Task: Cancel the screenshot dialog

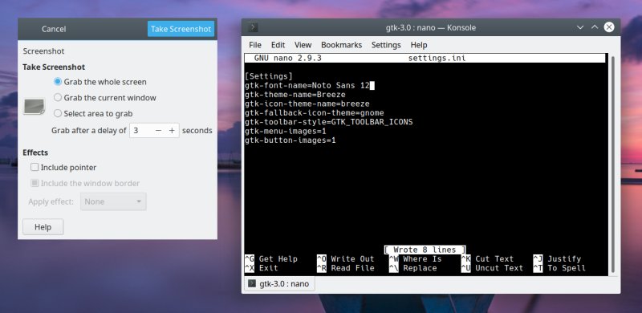Action: click(x=54, y=29)
